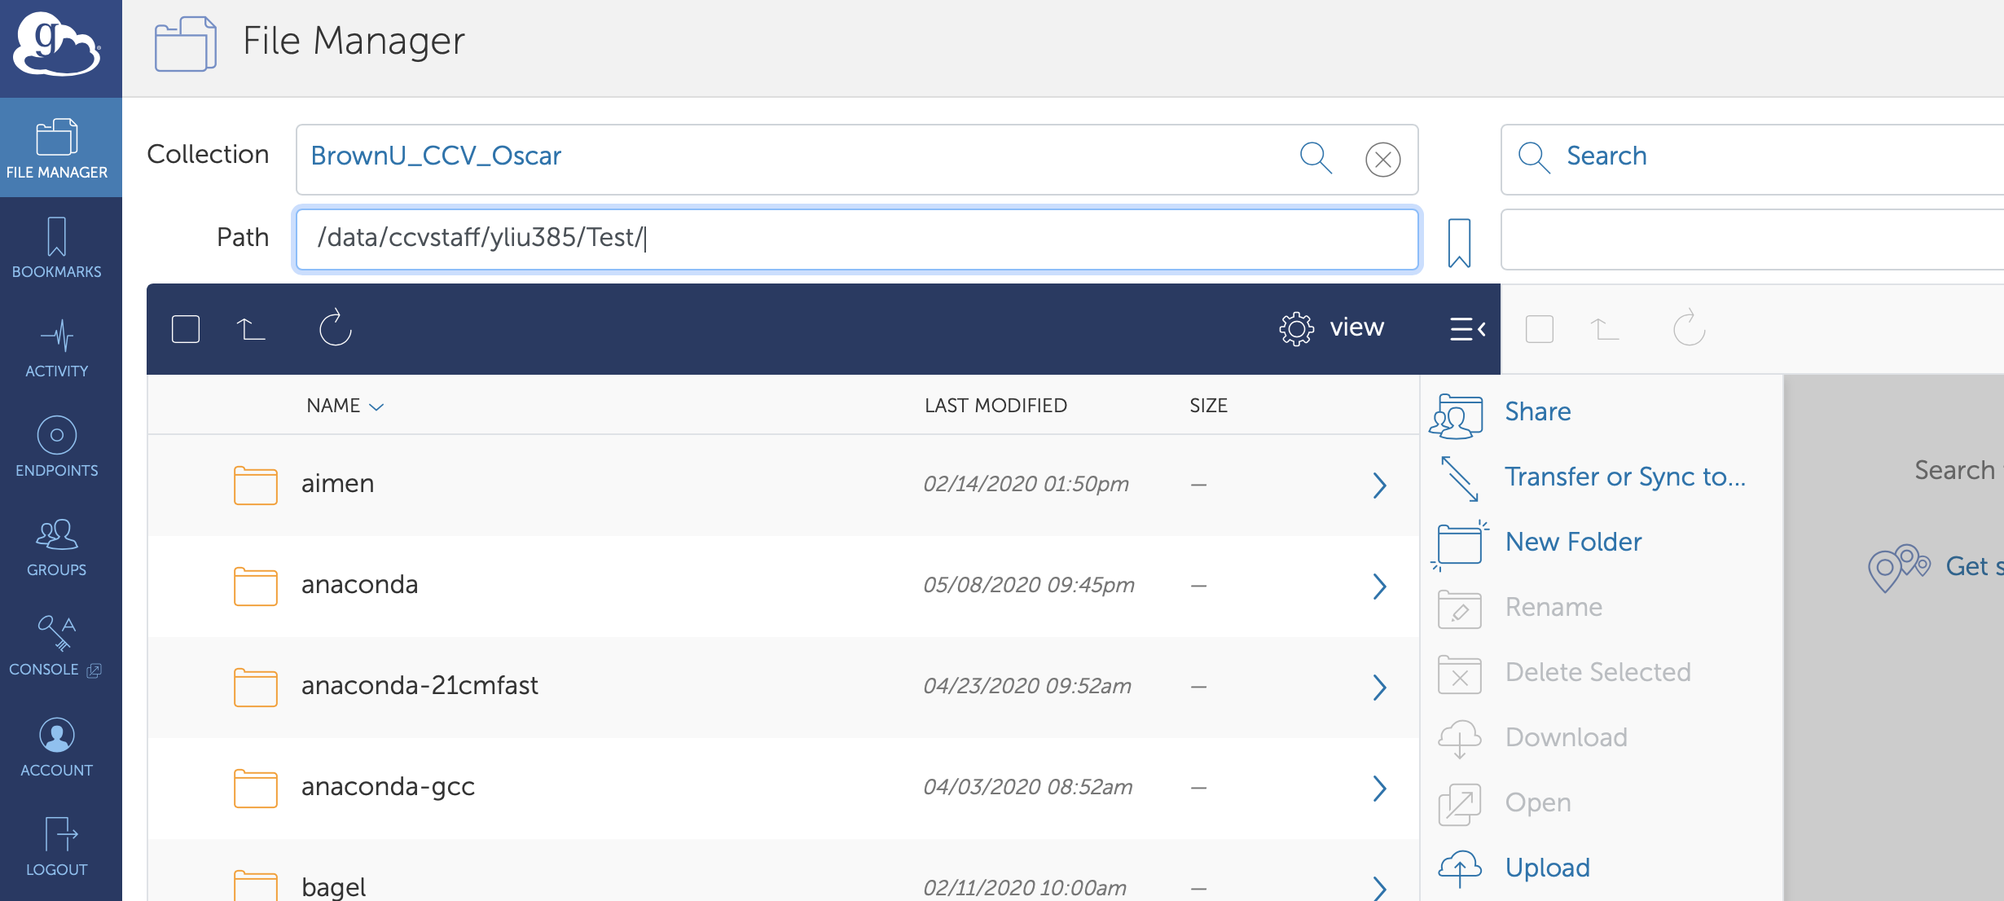The image size is (2004, 901).
Task: Bookmark the current path
Action: tap(1459, 242)
